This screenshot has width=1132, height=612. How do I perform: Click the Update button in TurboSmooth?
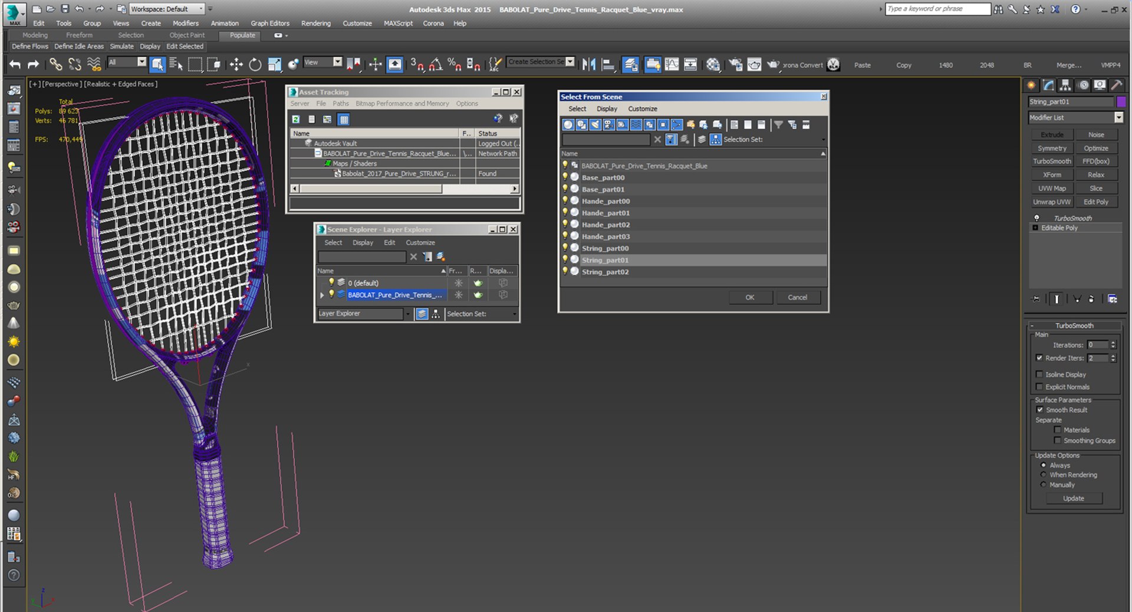(1074, 498)
